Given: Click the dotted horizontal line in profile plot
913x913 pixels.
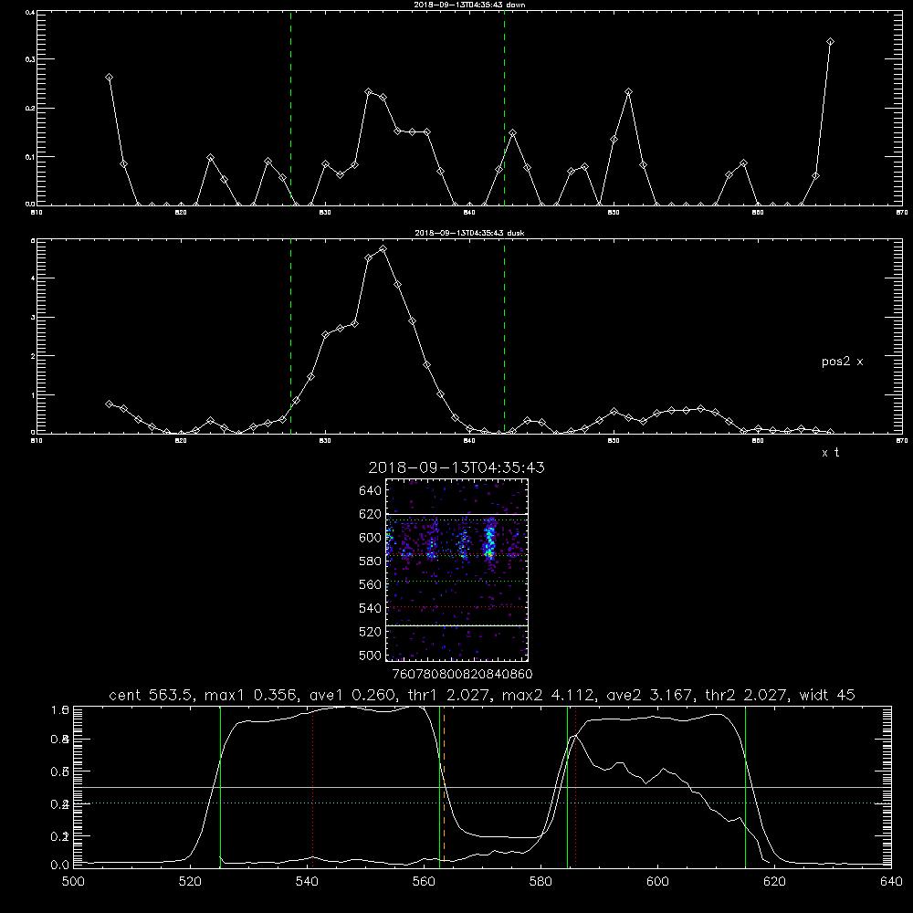Looking at the screenshot, I should click(482, 803).
